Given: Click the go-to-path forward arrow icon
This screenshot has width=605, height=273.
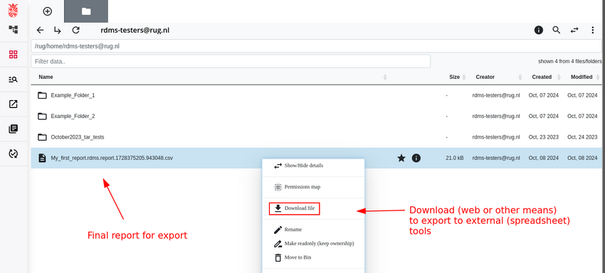Looking at the screenshot, I should 58,30.
